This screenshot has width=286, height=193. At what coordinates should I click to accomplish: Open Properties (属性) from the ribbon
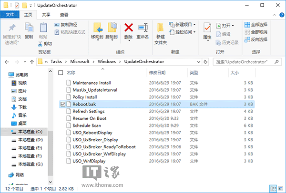(x=207, y=29)
